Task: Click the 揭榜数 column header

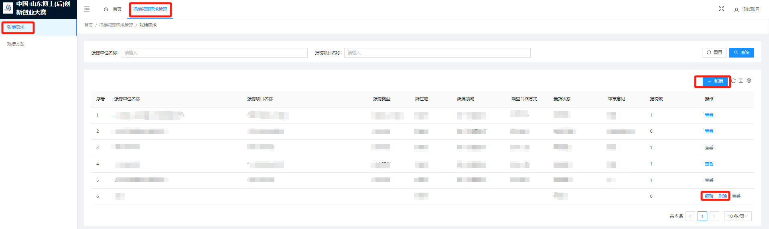Action: (x=656, y=99)
